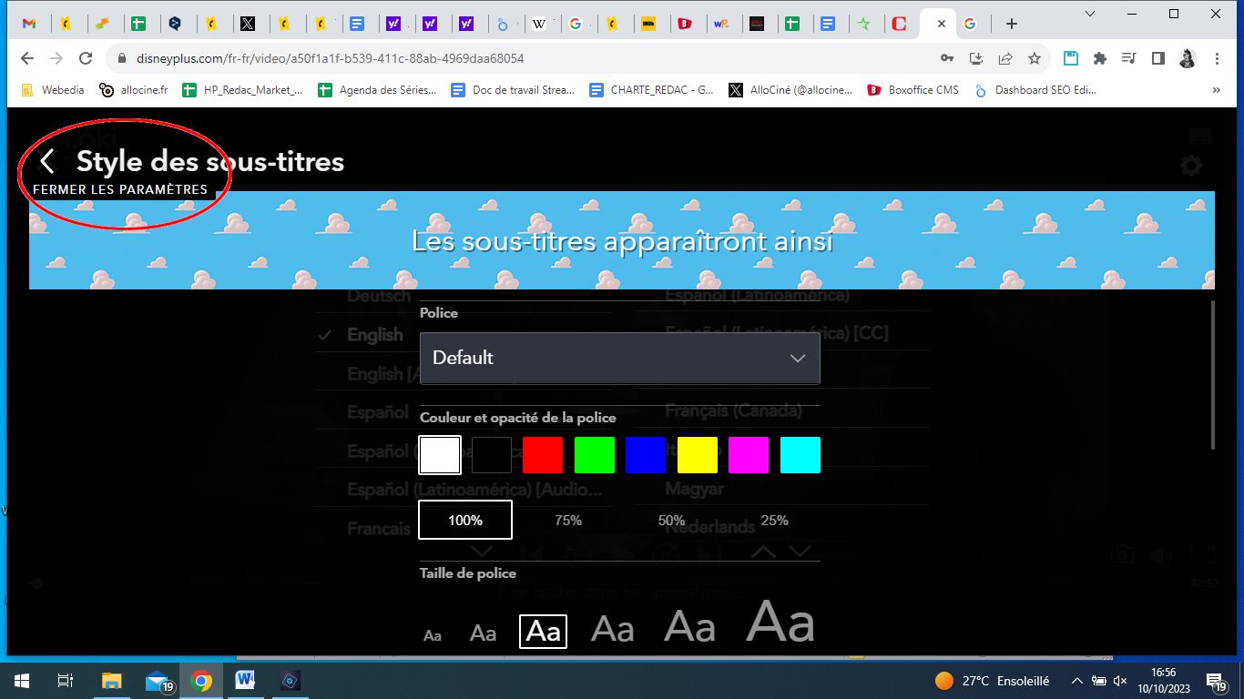Switch to the Gmail tab

click(29, 25)
